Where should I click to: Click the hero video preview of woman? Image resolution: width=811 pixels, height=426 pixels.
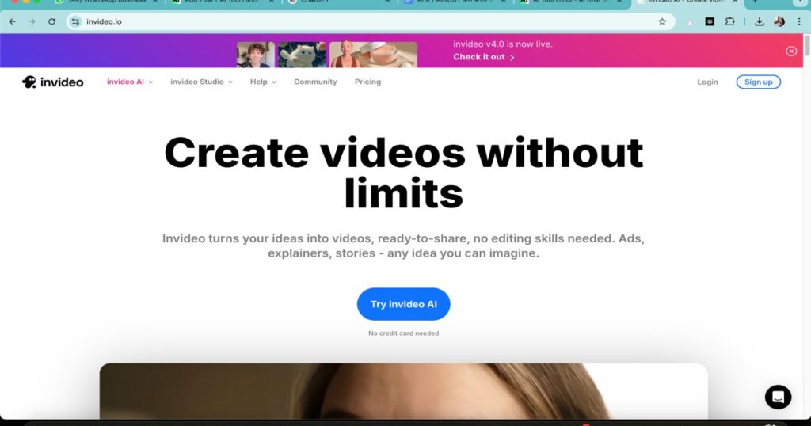coord(403,391)
